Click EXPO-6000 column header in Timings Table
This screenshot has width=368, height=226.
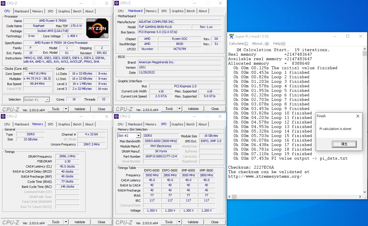coord(151,170)
